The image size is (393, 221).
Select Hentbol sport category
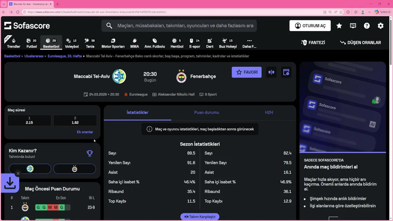[177, 43]
